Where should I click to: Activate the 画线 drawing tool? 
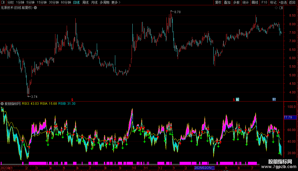255,2
